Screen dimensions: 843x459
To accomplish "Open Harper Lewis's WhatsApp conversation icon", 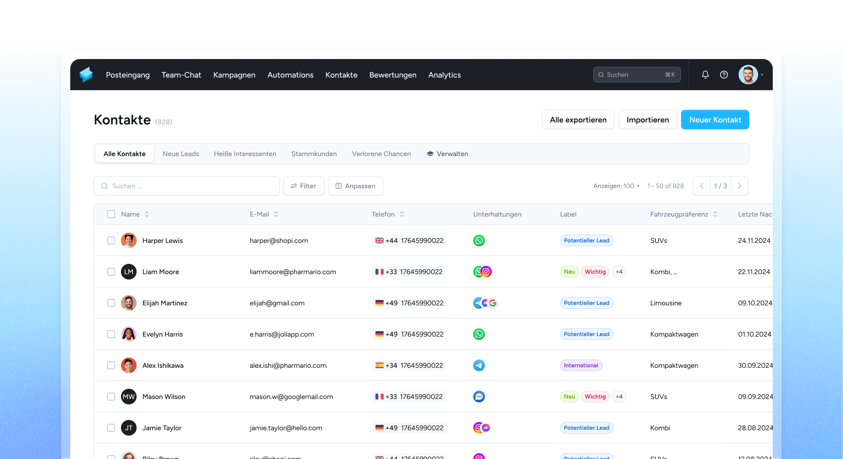I will point(479,240).
